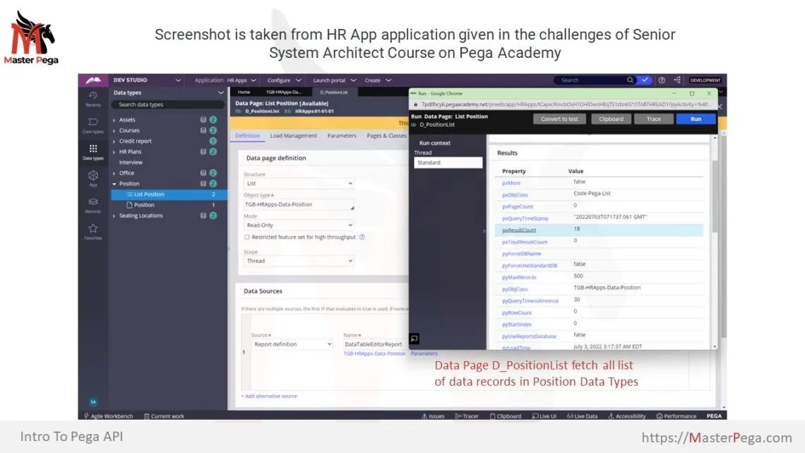Launch Live UI from the footer toolbar
Image resolution: width=805 pixels, height=453 pixels.
[x=544, y=416]
